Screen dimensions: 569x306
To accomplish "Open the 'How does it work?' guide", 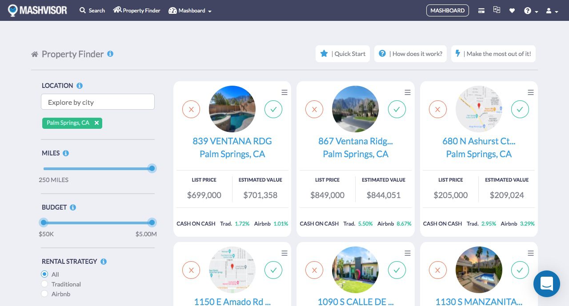I will [410, 53].
